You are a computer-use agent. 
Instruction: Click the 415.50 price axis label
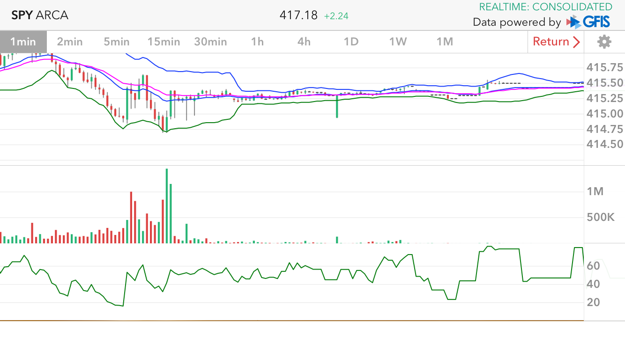point(605,83)
